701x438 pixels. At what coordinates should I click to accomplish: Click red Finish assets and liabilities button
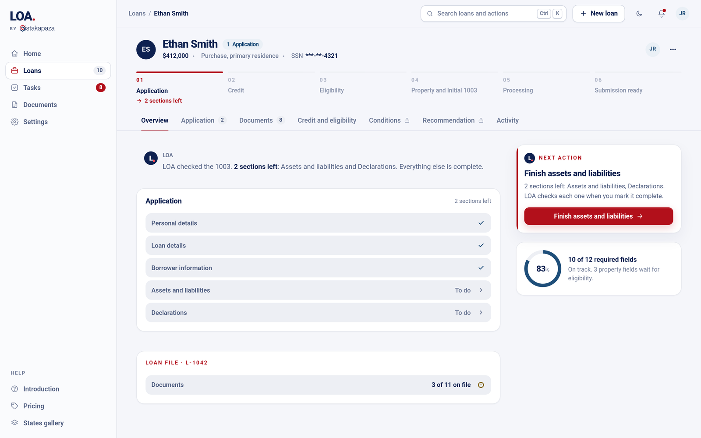click(598, 216)
